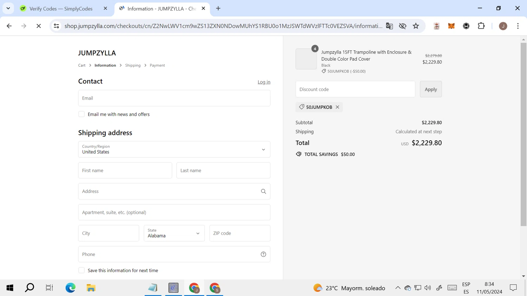The width and height of the screenshot is (527, 296).
Task: Click the browser back arrow
Action: coord(9,26)
